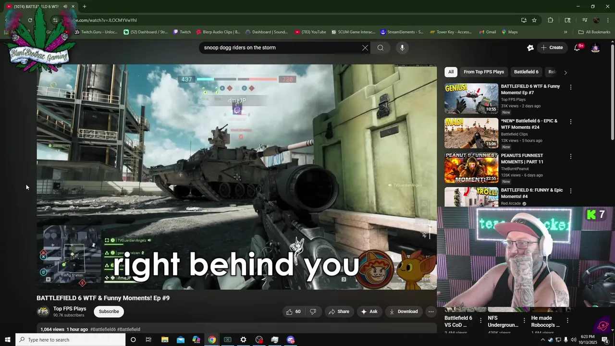Open the All Bookmarks folder
This screenshot has width=615, height=346.
tap(594, 32)
